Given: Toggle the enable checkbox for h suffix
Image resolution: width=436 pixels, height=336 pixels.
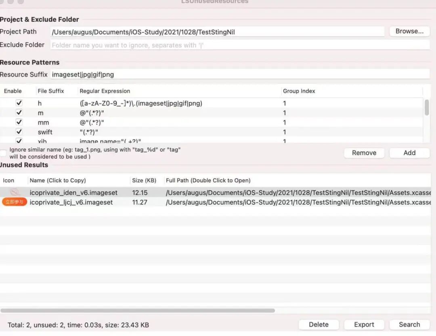Looking at the screenshot, I should click(x=19, y=103).
